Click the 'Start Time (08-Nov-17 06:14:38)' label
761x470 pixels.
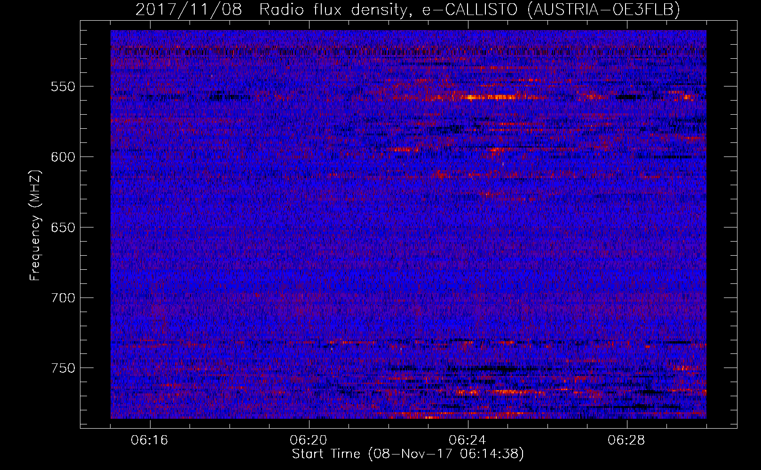click(408, 454)
